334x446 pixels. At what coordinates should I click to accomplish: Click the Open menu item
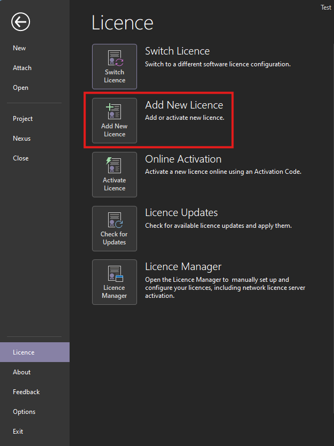click(19, 87)
